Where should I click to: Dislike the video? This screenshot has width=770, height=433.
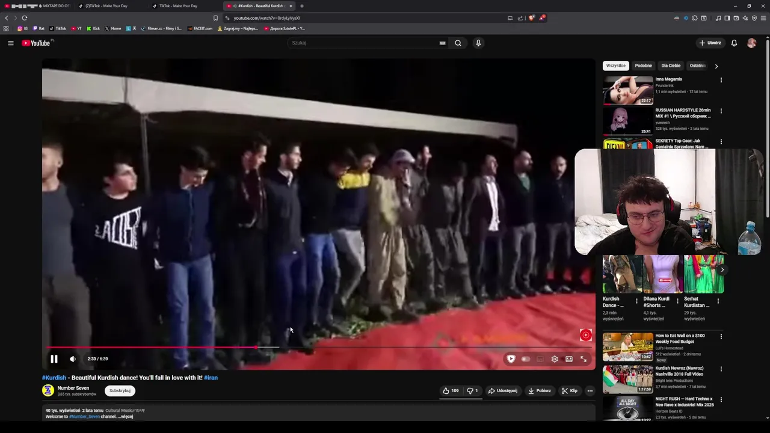(x=473, y=391)
